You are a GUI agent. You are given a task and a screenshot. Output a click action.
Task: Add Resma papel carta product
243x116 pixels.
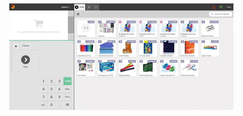coord(148,68)
